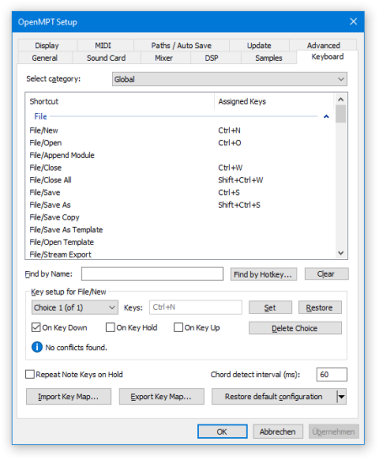Click the Find by Hotkey button
Screen dimensions: 379x460
point(264,274)
